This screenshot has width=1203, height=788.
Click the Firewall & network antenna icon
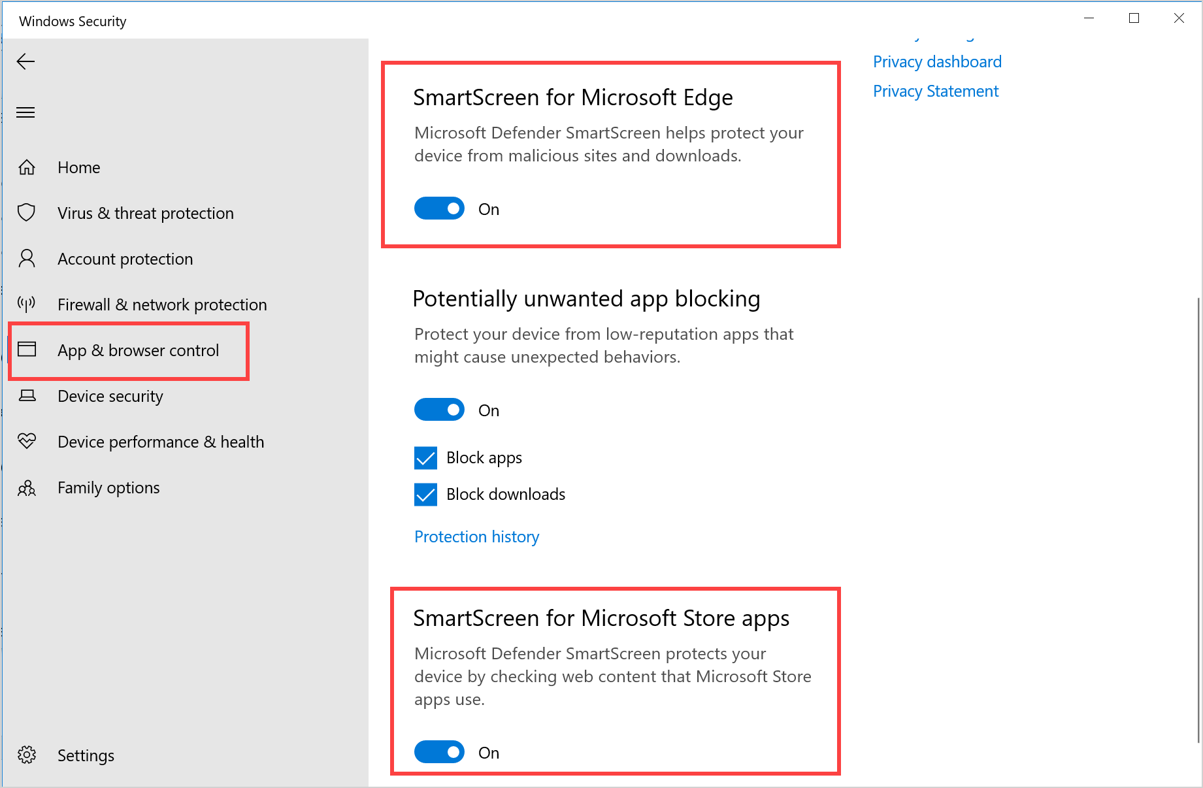27,304
